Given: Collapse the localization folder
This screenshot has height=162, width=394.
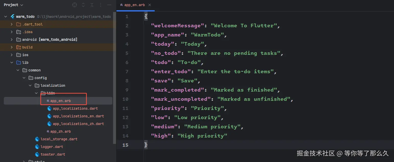Looking at the screenshot, I should coord(30,85).
